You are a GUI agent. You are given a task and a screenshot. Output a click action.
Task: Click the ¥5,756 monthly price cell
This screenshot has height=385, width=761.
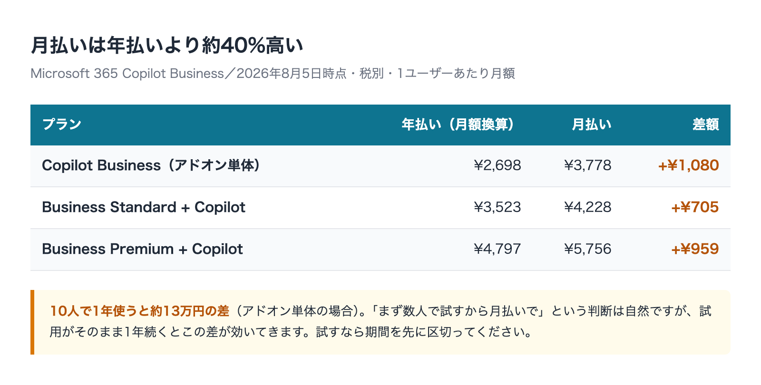point(588,249)
